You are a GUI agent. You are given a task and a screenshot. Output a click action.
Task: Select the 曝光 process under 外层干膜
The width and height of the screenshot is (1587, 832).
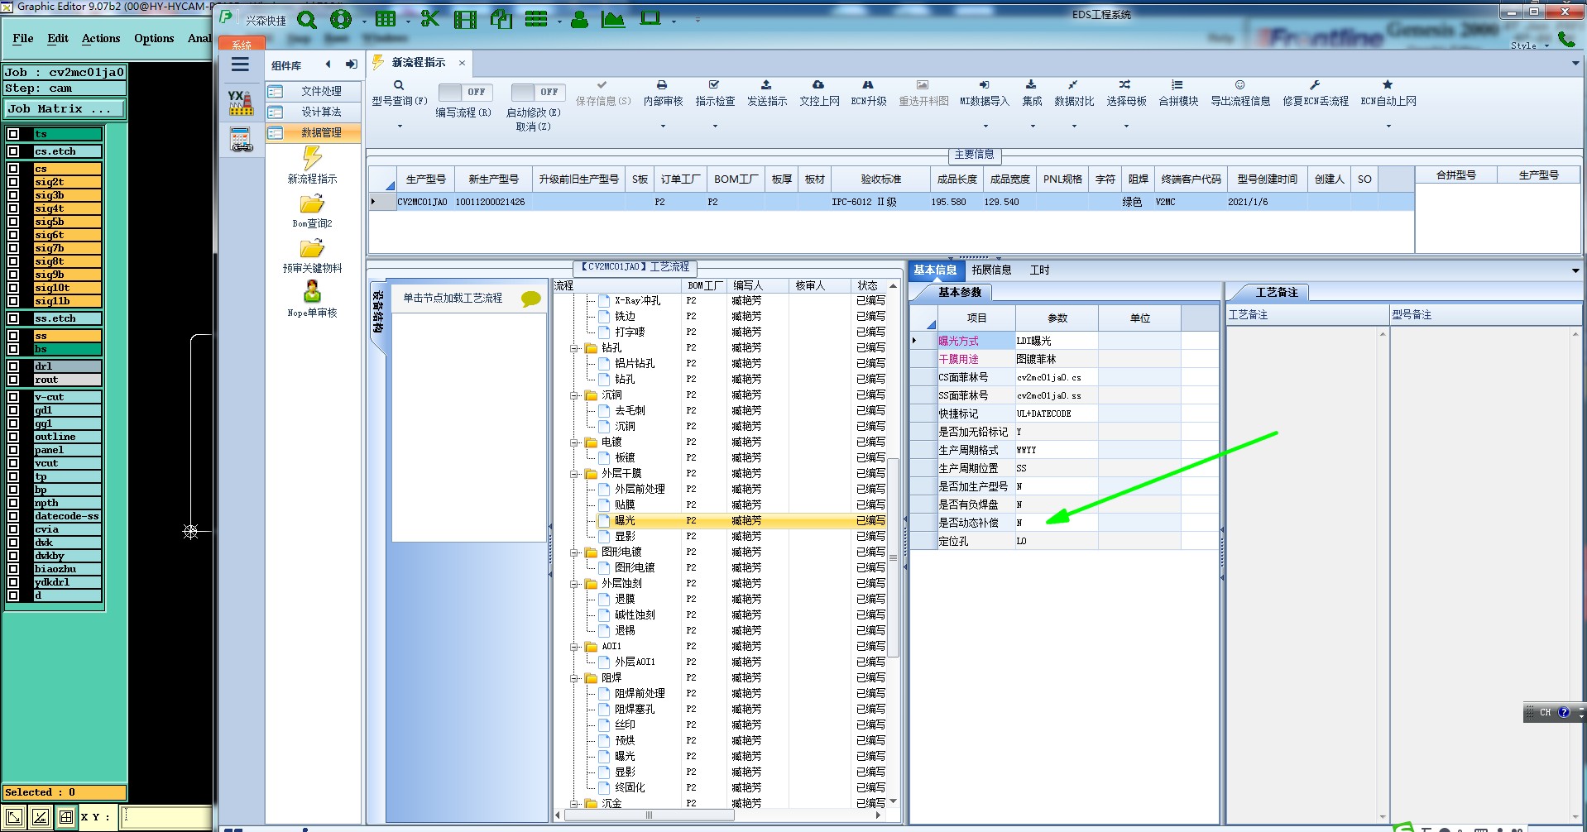tap(625, 520)
